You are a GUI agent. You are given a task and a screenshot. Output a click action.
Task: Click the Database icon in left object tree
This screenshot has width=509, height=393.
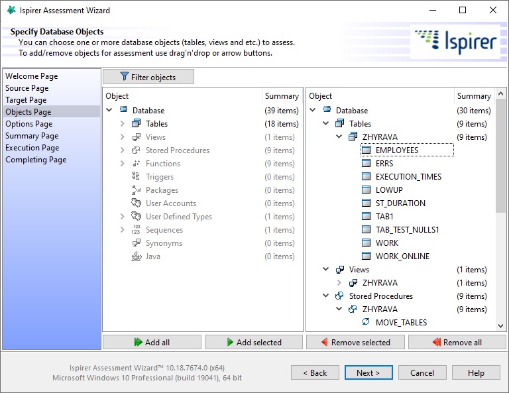(x=124, y=109)
